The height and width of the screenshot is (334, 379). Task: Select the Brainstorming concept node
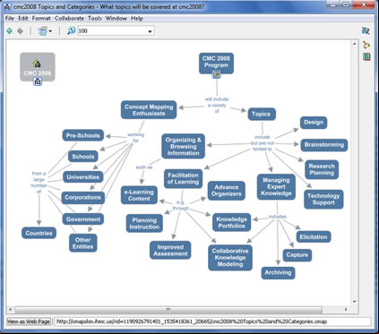pos(324,145)
